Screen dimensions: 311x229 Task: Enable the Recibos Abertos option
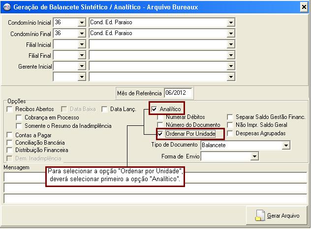[x=10, y=109]
